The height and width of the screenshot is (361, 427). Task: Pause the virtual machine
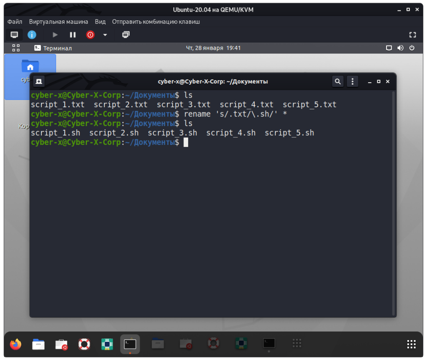[73, 35]
